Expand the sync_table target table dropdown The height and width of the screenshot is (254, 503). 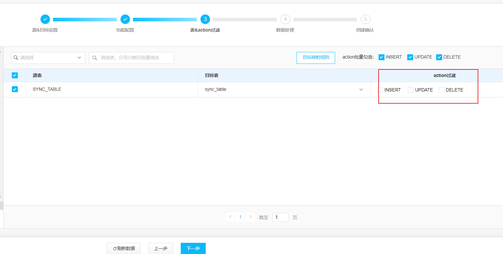(361, 89)
